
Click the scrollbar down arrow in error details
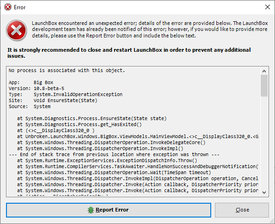coord(264,193)
